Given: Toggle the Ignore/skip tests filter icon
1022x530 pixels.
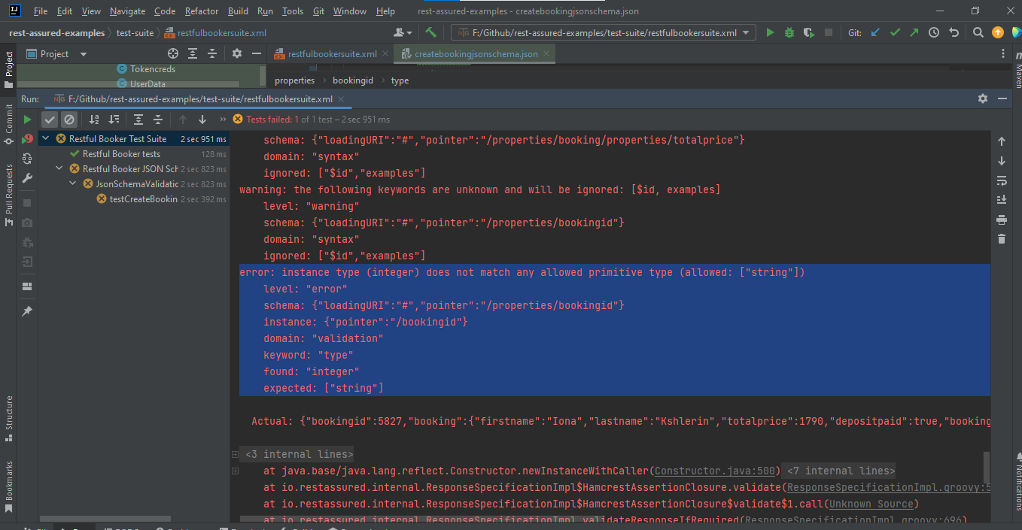Looking at the screenshot, I should [69, 119].
